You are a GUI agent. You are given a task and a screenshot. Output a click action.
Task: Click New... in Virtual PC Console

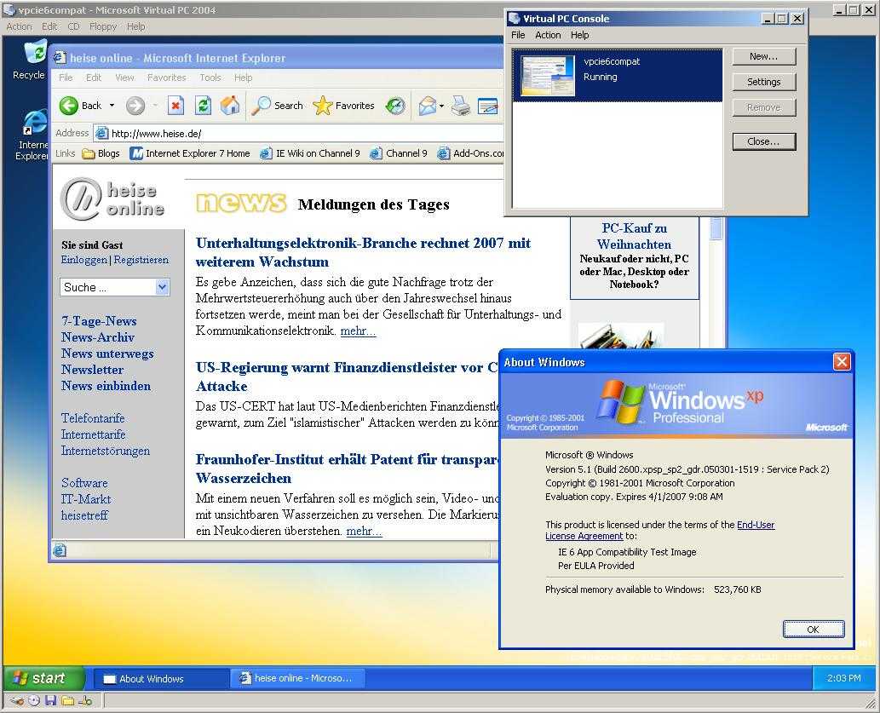click(x=764, y=56)
